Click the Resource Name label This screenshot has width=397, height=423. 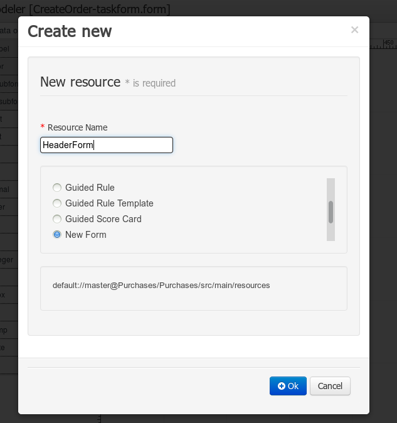77,127
